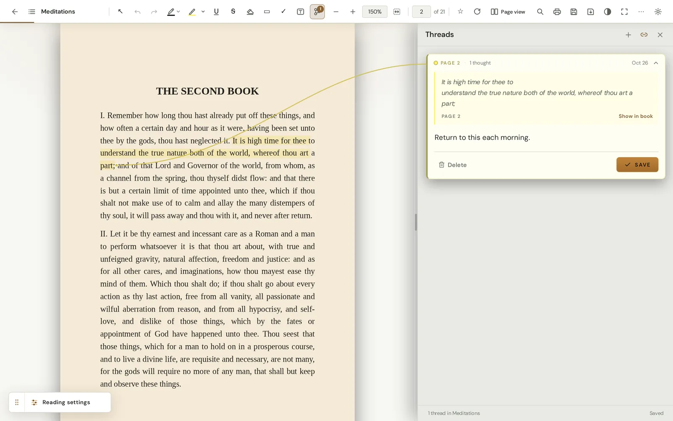Collapse the Page 2 thread chevron

tap(656, 63)
